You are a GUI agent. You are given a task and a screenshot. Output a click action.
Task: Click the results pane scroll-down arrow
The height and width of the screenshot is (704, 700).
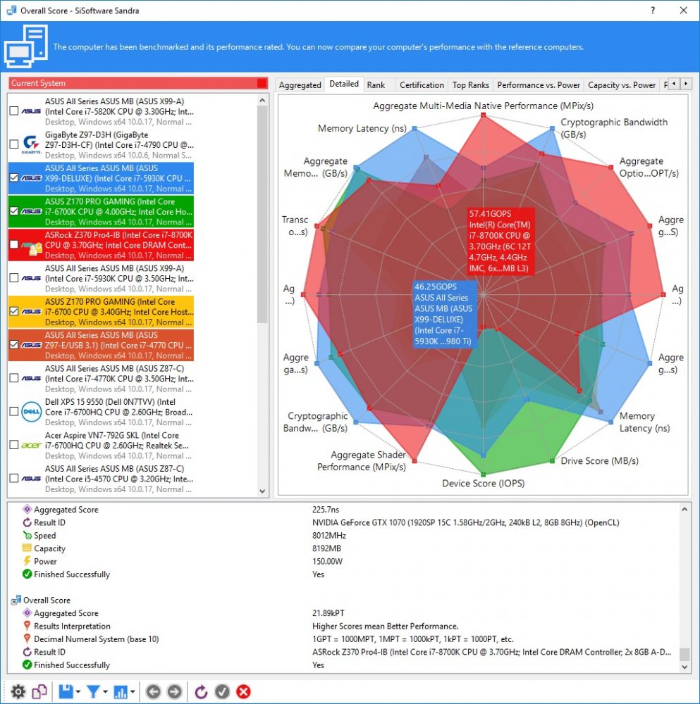tap(684, 667)
